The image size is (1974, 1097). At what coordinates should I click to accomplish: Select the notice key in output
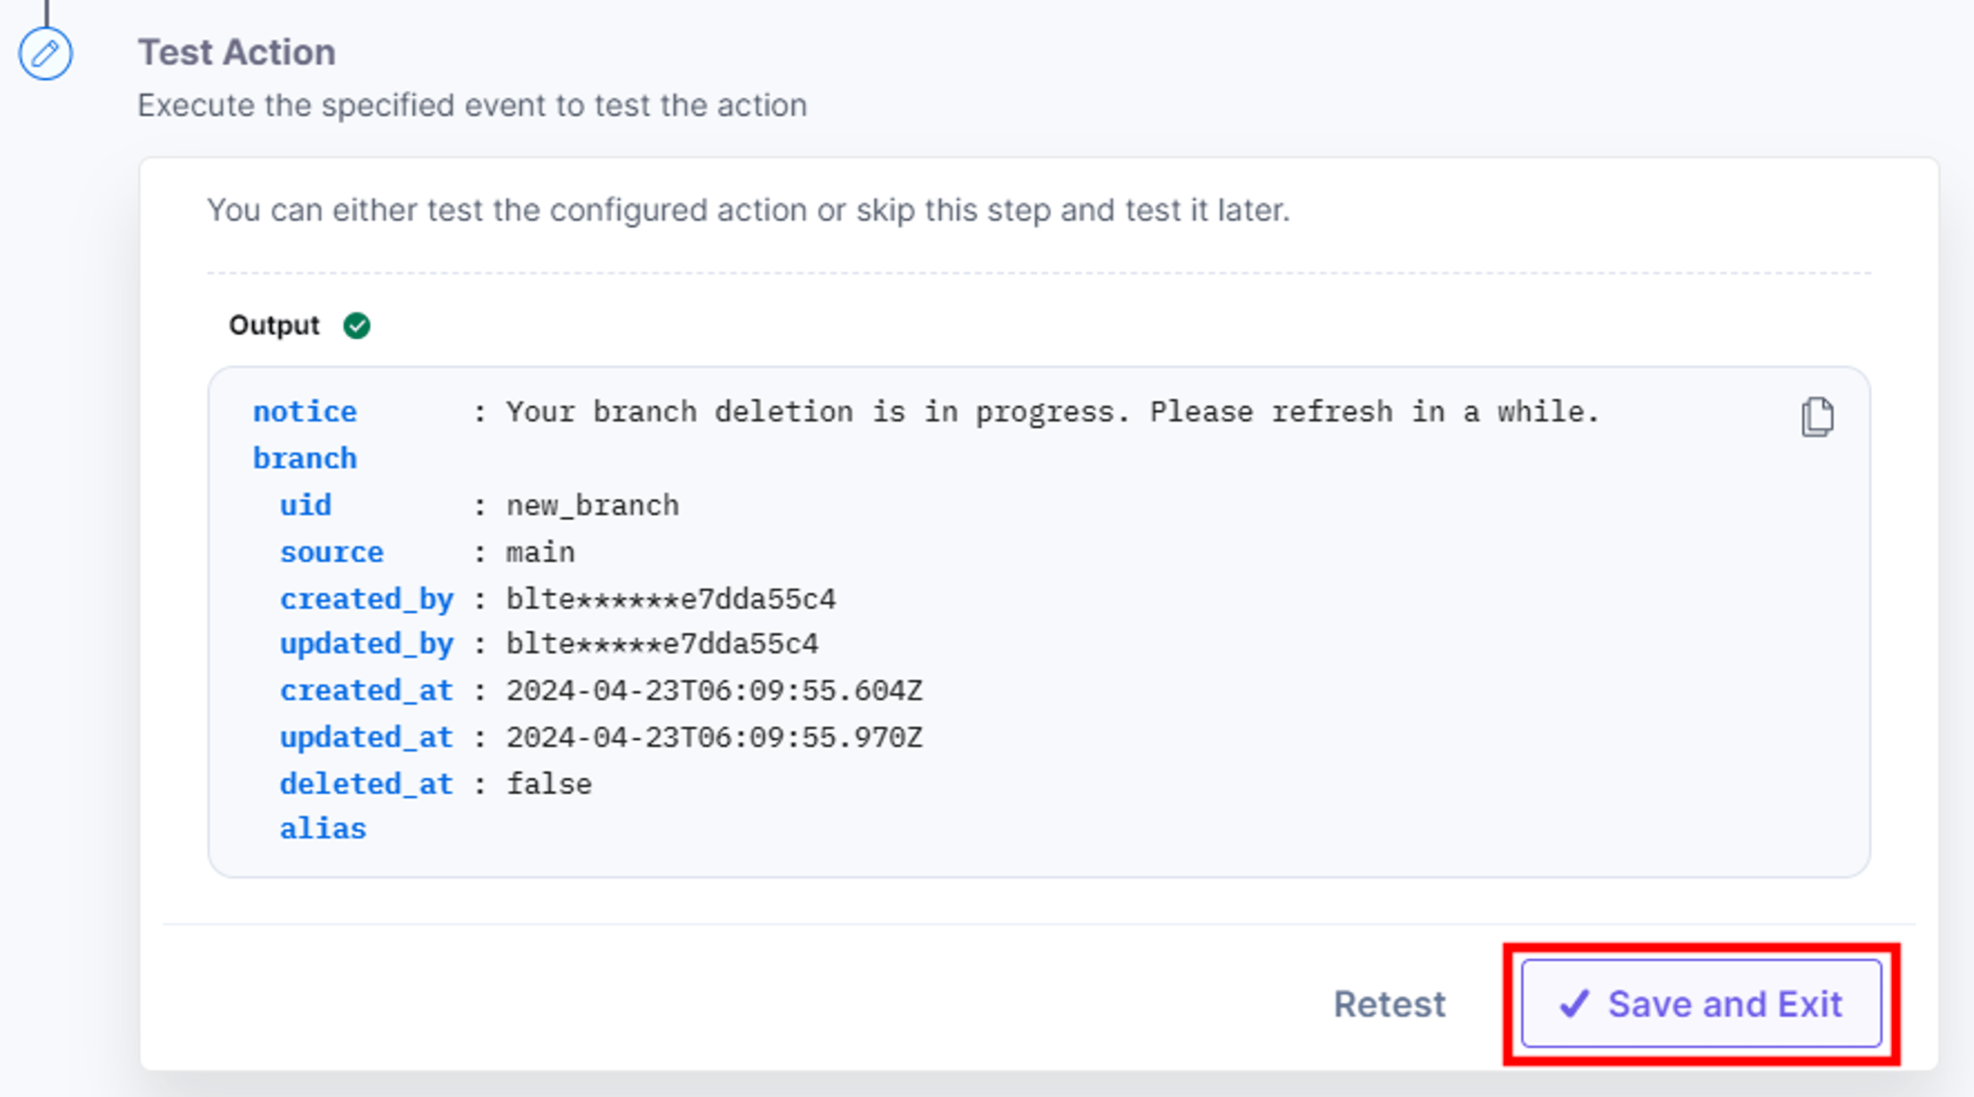point(305,412)
